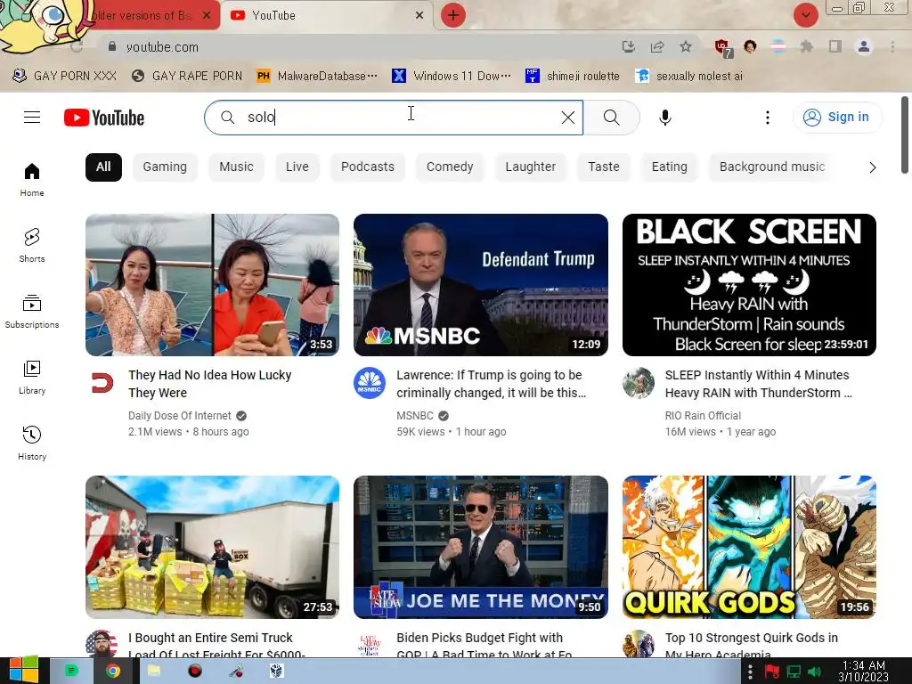Go to Home in the sidebar
Viewport: 912px width, 684px height.
click(32, 179)
